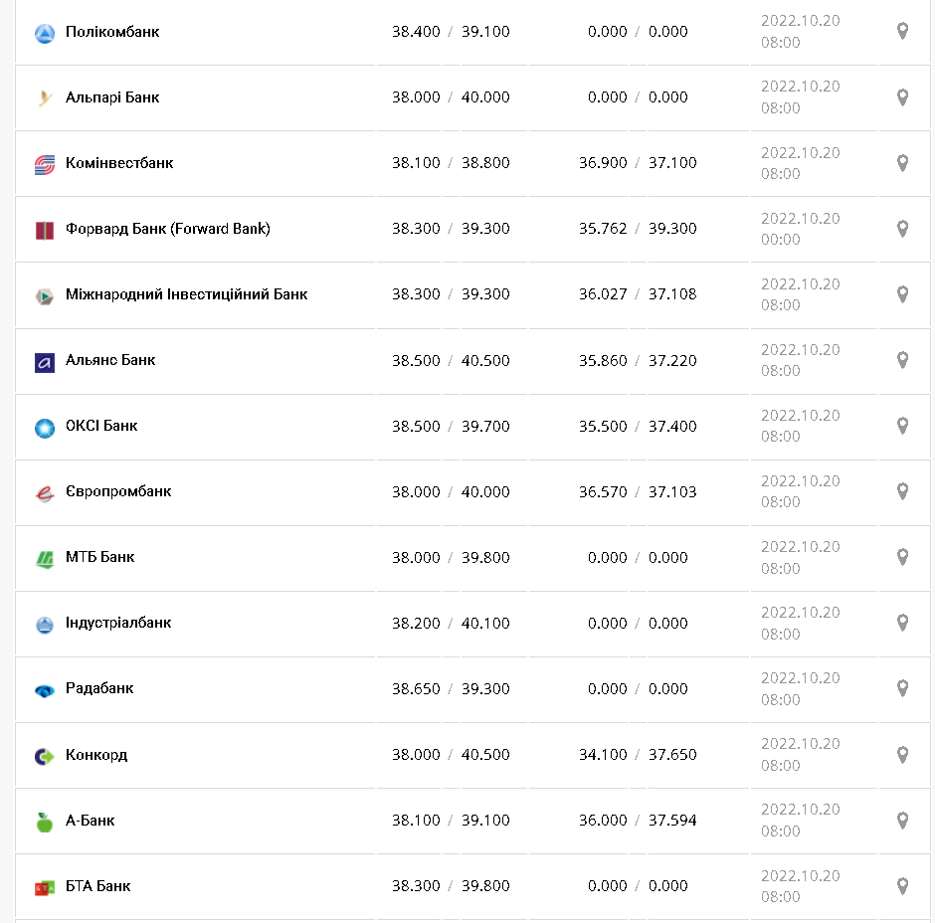
Task: Click the ОКСІ Банк logo icon
Action: (44, 427)
